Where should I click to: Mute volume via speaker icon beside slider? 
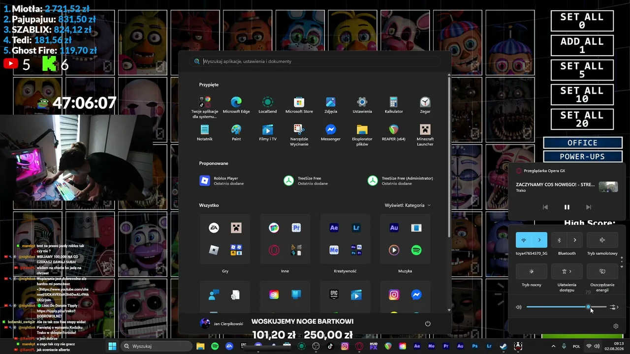pyautogui.click(x=519, y=307)
